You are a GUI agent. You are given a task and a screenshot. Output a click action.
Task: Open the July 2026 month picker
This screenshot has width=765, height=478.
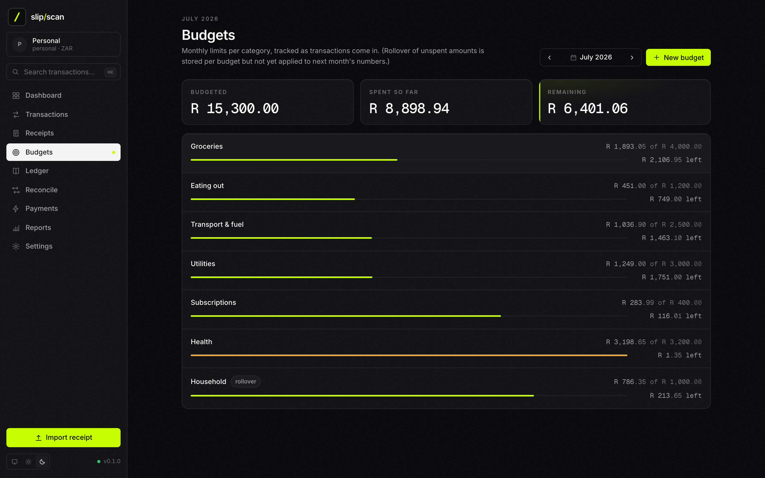pos(591,58)
